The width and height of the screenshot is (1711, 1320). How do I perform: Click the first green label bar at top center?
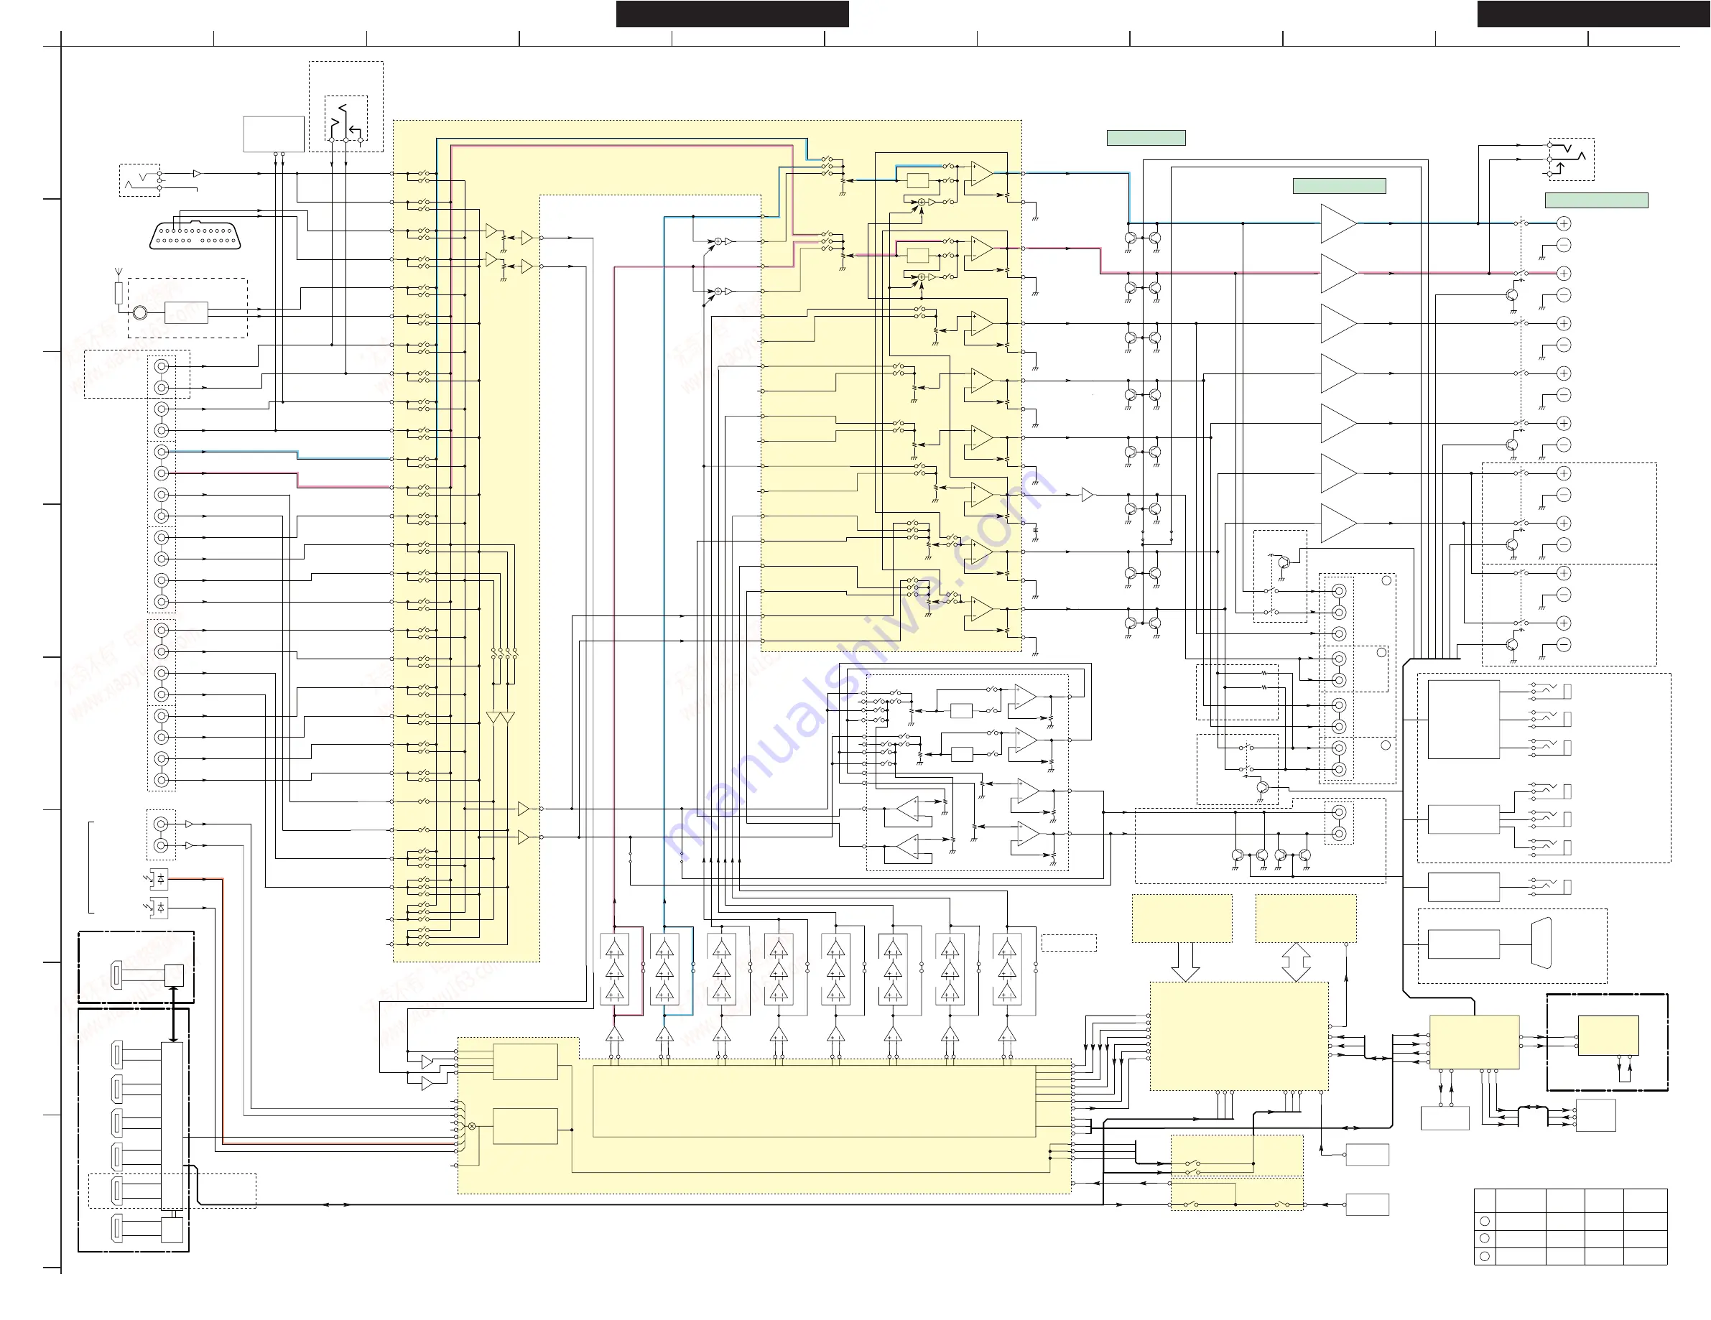pos(1146,138)
